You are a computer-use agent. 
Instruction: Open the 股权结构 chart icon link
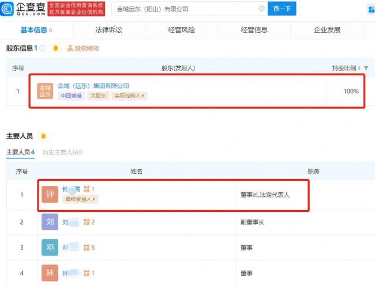(82, 48)
